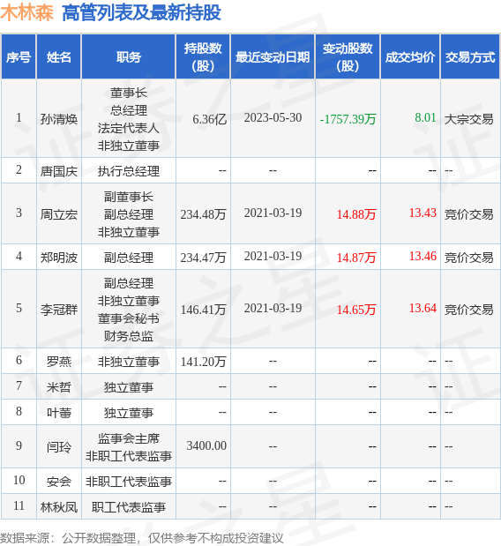The width and height of the screenshot is (501, 546).
Task: Select the name 孙清焕
Action: point(59,119)
